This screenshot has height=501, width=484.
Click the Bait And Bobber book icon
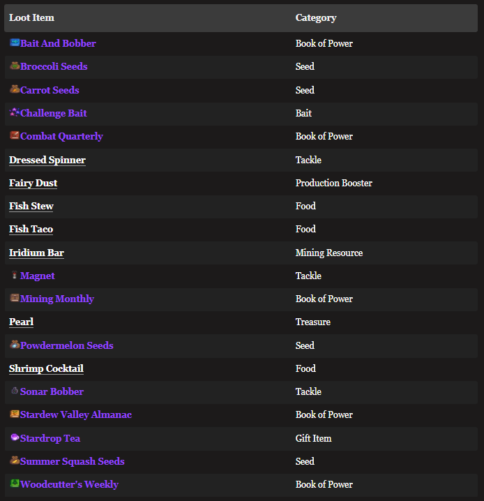click(15, 43)
